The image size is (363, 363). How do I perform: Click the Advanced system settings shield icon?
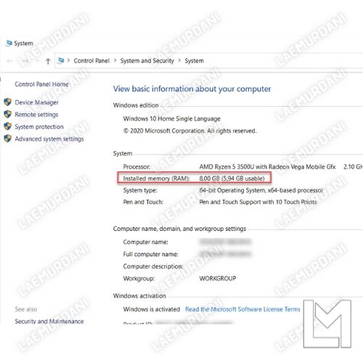click(7, 139)
